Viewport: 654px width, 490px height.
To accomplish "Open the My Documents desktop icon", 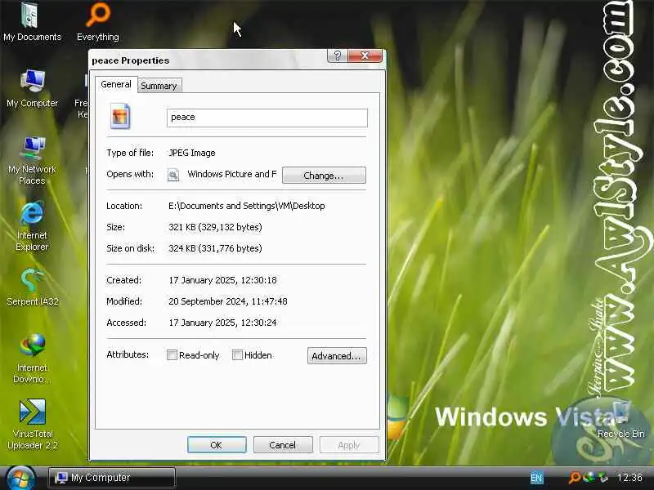I will tap(32, 22).
